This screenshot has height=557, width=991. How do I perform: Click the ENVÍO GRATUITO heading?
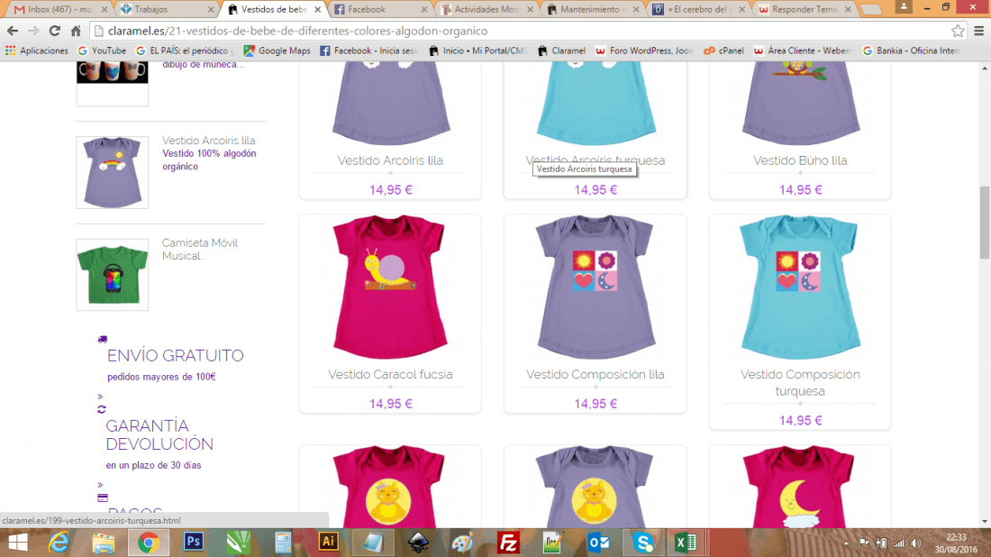tap(175, 355)
